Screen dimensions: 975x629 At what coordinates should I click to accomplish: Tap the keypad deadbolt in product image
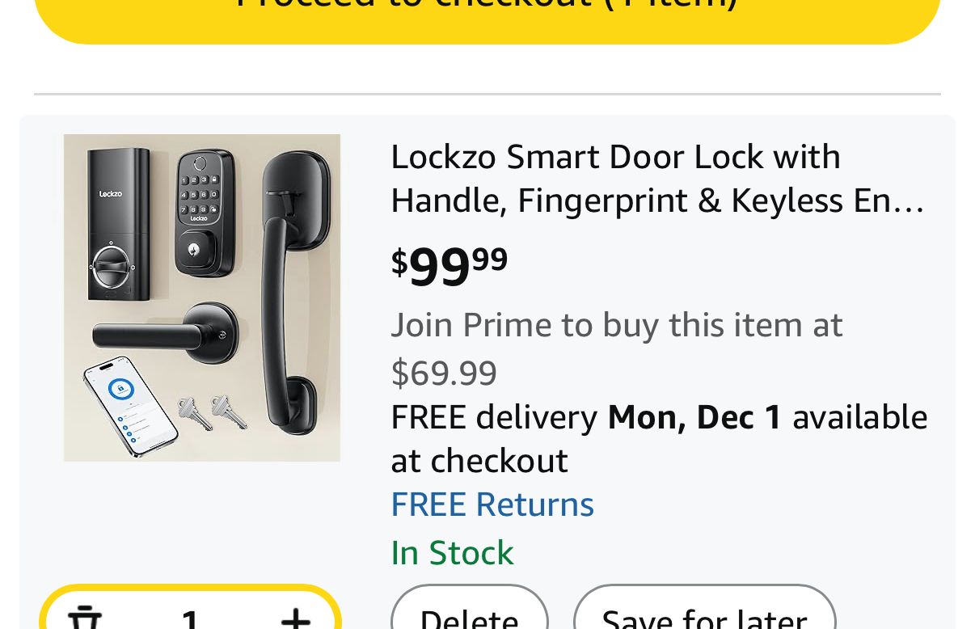click(206, 212)
